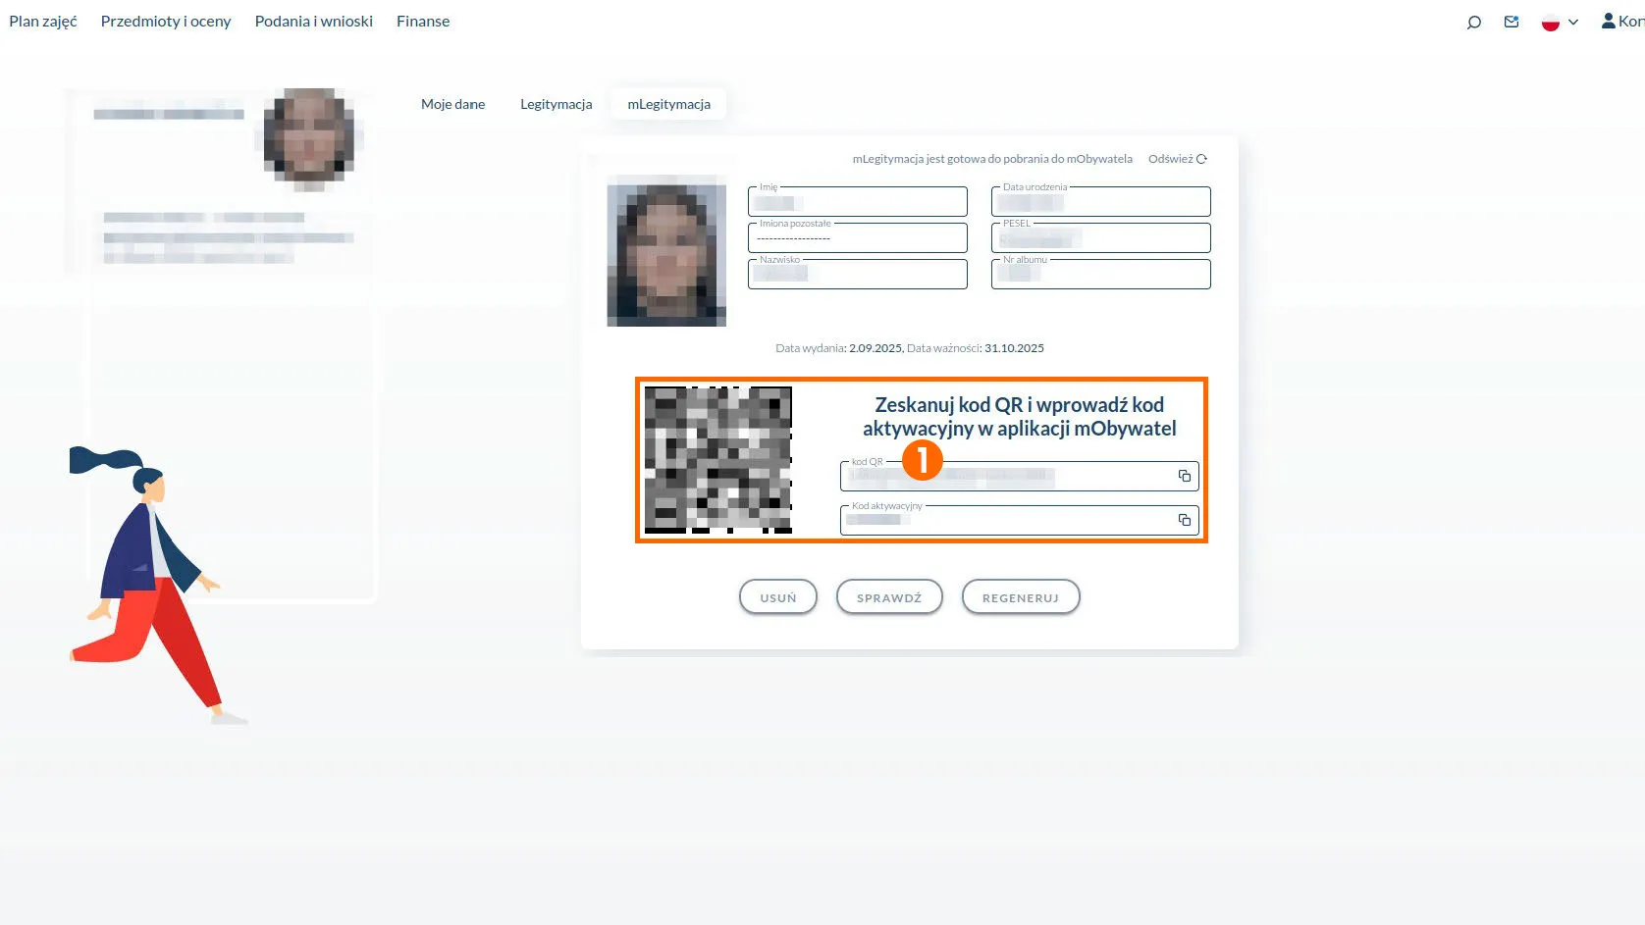This screenshot has width=1645, height=925.
Task: Open Przedmioty i oceny menu
Action: 166,22
